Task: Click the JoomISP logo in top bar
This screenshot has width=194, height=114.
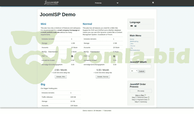Action: coord(51,3)
